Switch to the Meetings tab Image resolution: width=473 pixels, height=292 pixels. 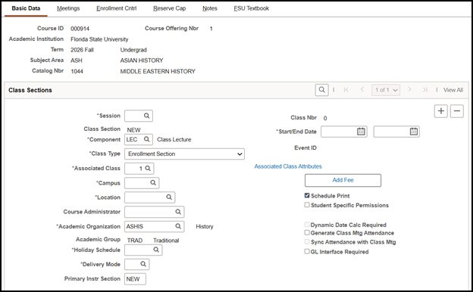68,8
